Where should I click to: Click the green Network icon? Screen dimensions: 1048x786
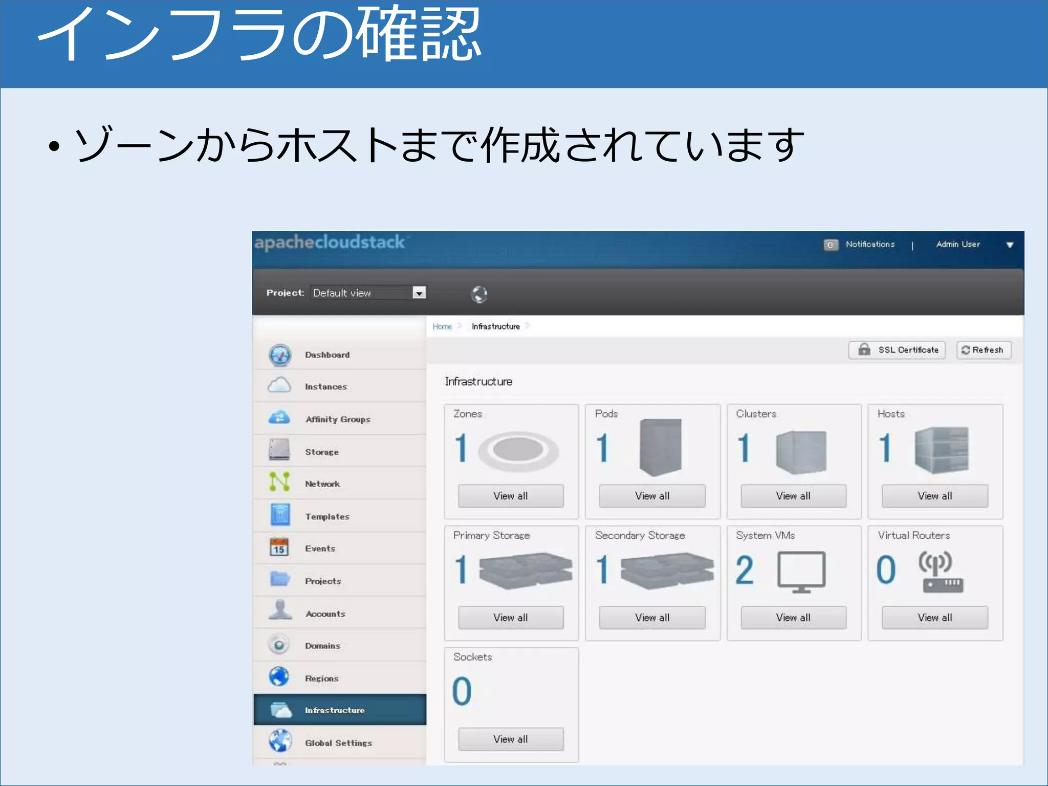280,482
